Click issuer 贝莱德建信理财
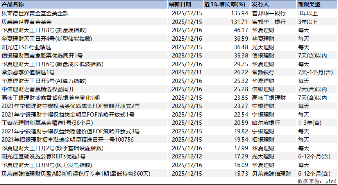338x185 pixels. [272, 174]
